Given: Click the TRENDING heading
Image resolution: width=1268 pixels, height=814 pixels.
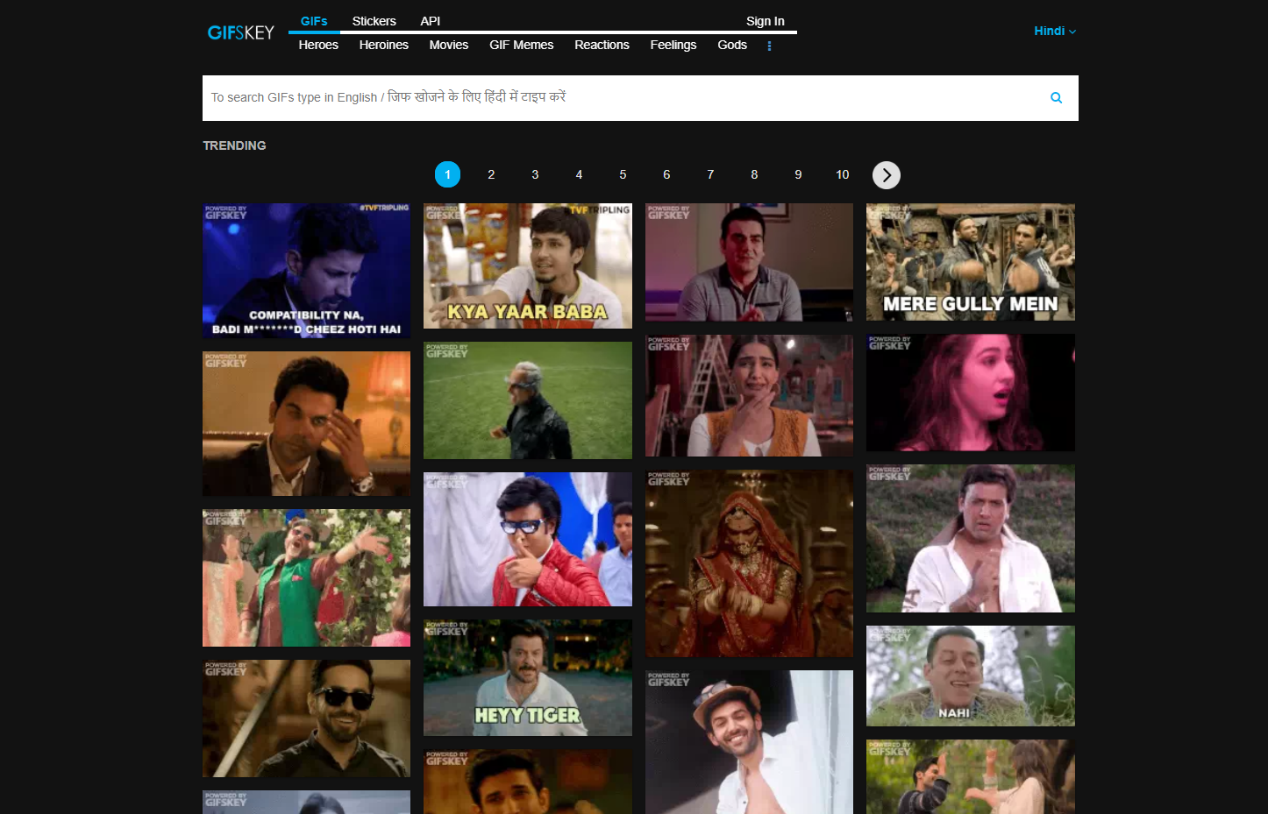Looking at the screenshot, I should [234, 145].
